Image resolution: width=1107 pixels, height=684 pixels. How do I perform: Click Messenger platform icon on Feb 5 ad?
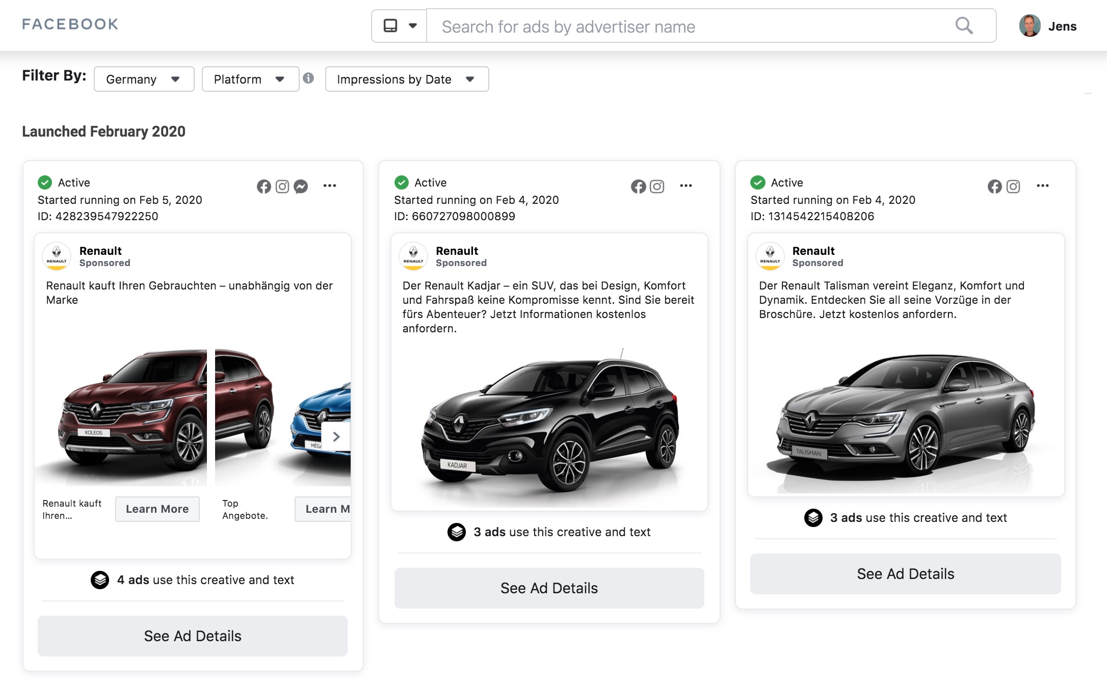[301, 187]
